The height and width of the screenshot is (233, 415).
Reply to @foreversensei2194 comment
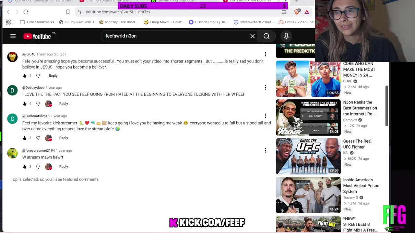point(64,167)
